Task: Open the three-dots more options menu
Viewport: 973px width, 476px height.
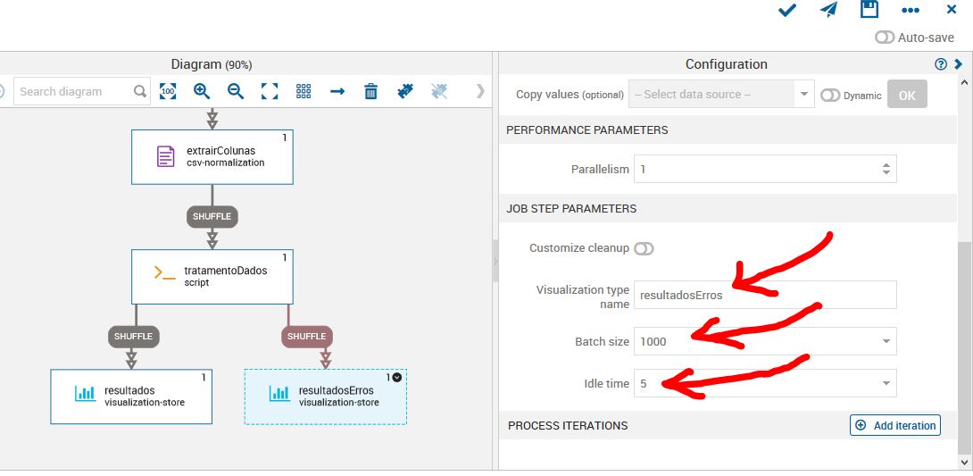Action: click(x=911, y=10)
